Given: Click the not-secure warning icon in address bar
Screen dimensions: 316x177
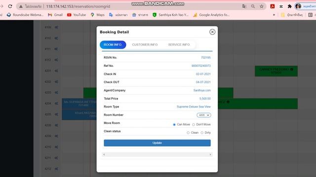Looking at the screenshot, I should click(x=21, y=6).
